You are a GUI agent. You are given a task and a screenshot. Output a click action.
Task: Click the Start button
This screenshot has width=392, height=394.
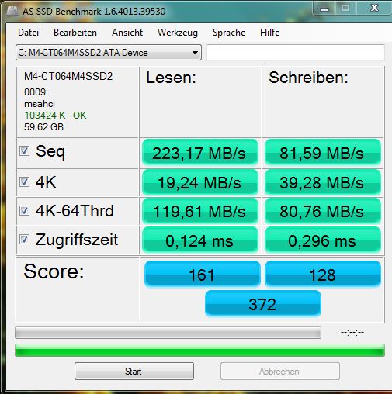tap(134, 372)
